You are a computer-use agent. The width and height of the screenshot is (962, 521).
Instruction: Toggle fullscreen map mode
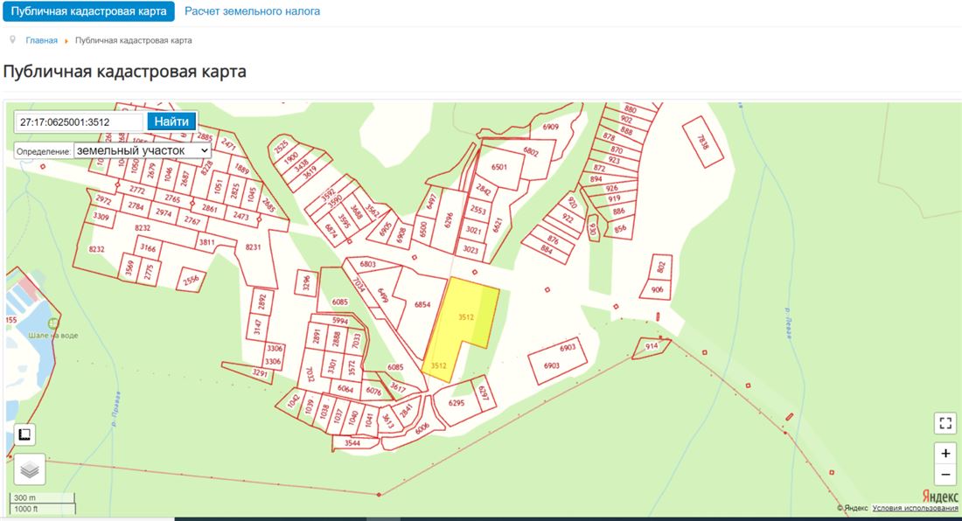pos(945,423)
